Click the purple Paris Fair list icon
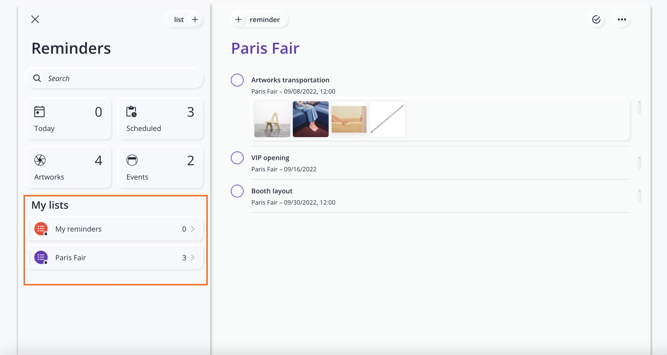The width and height of the screenshot is (667, 355). [x=41, y=258]
